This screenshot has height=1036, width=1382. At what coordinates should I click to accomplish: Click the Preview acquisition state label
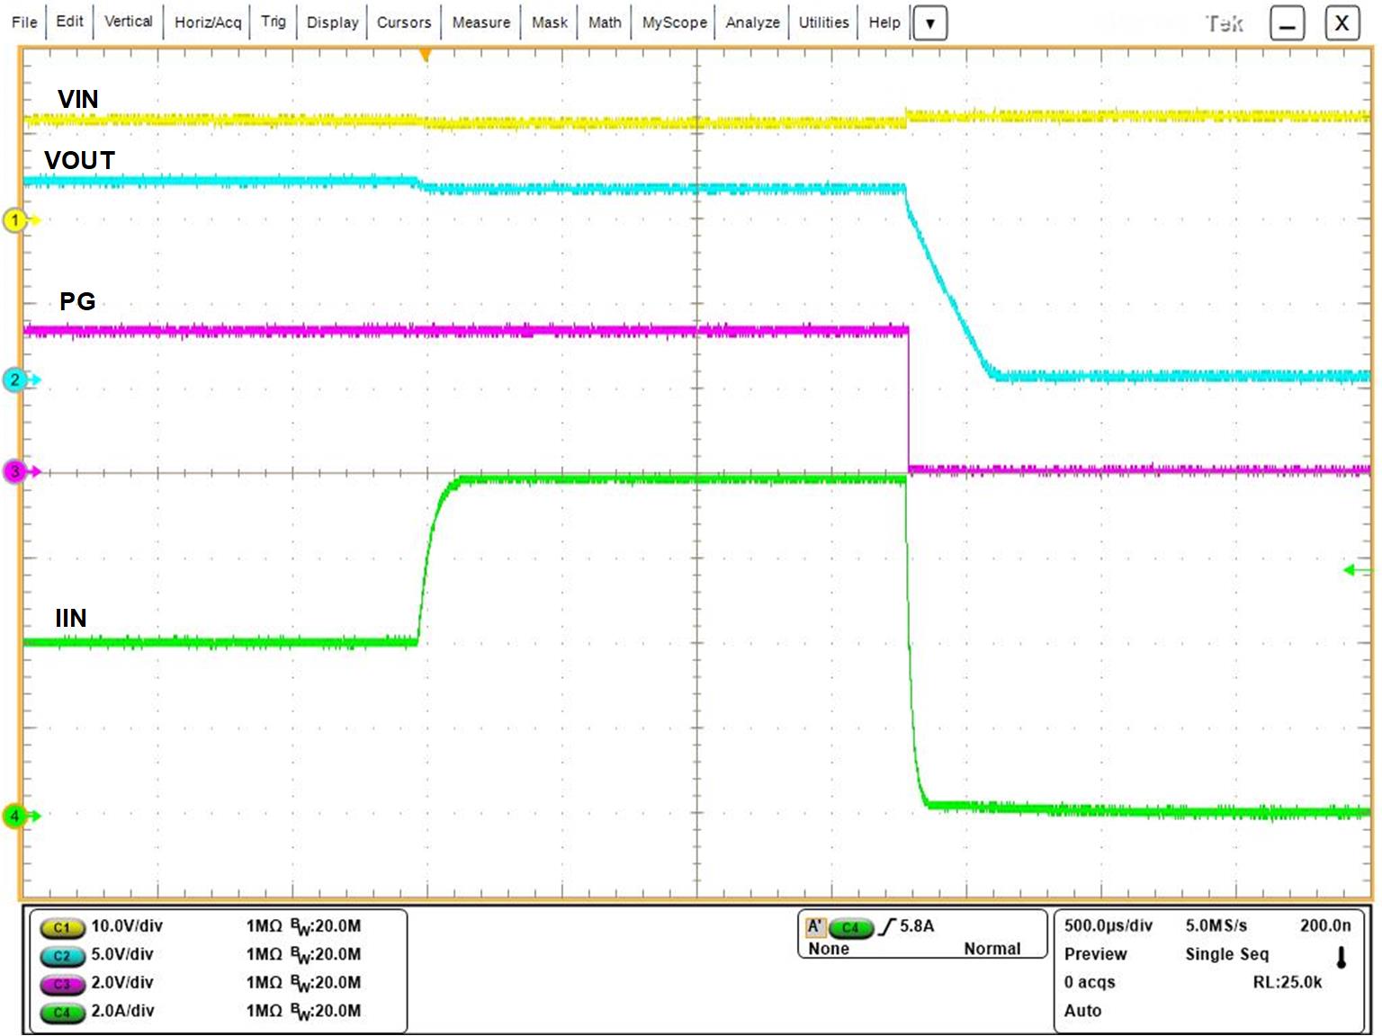tap(1096, 954)
